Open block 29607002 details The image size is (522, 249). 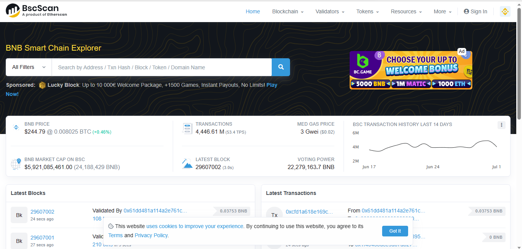pos(42,211)
